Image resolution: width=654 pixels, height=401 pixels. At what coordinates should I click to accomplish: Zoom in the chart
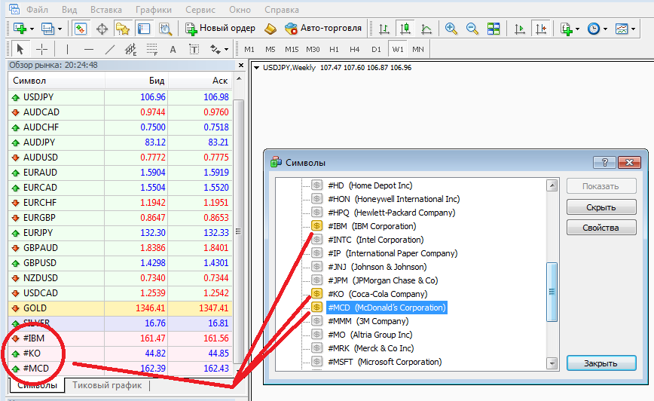click(451, 29)
